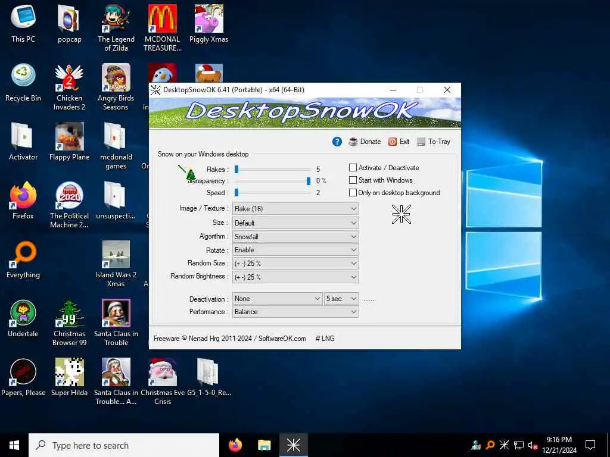The width and height of the screenshot is (610, 457).
Task: Select Chicken Invaders 2 shortcut
Action: pyautogui.click(x=69, y=87)
